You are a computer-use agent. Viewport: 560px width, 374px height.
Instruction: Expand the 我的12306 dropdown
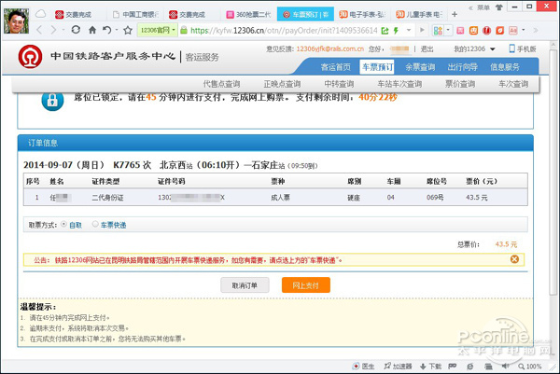474,48
